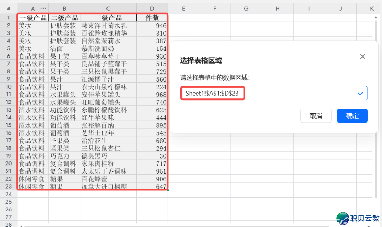Select column G header

click(246, 8)
